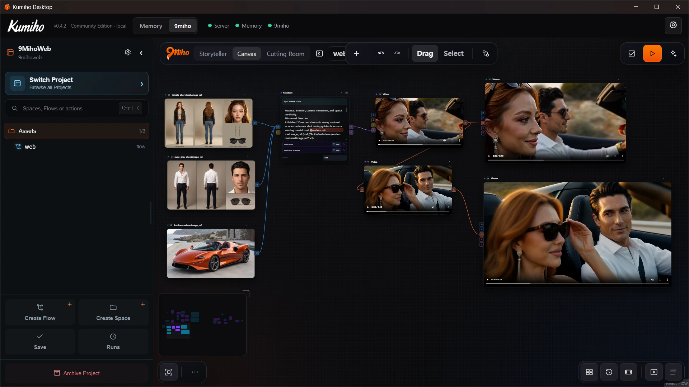689x387 pixels.
Task: Toggle fullscreen on the lower Viewer node
Action: (x=660, y=279)
